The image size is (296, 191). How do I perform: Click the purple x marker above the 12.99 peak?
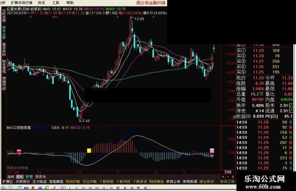pos(118,17)
